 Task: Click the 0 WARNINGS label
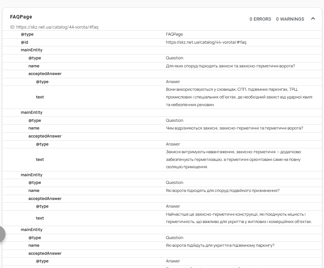(290, 19)
